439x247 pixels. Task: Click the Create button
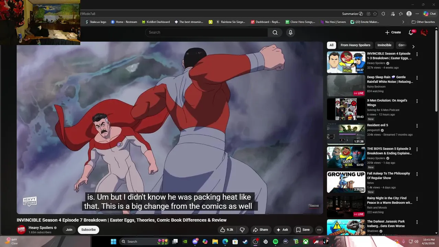point(393,32)
